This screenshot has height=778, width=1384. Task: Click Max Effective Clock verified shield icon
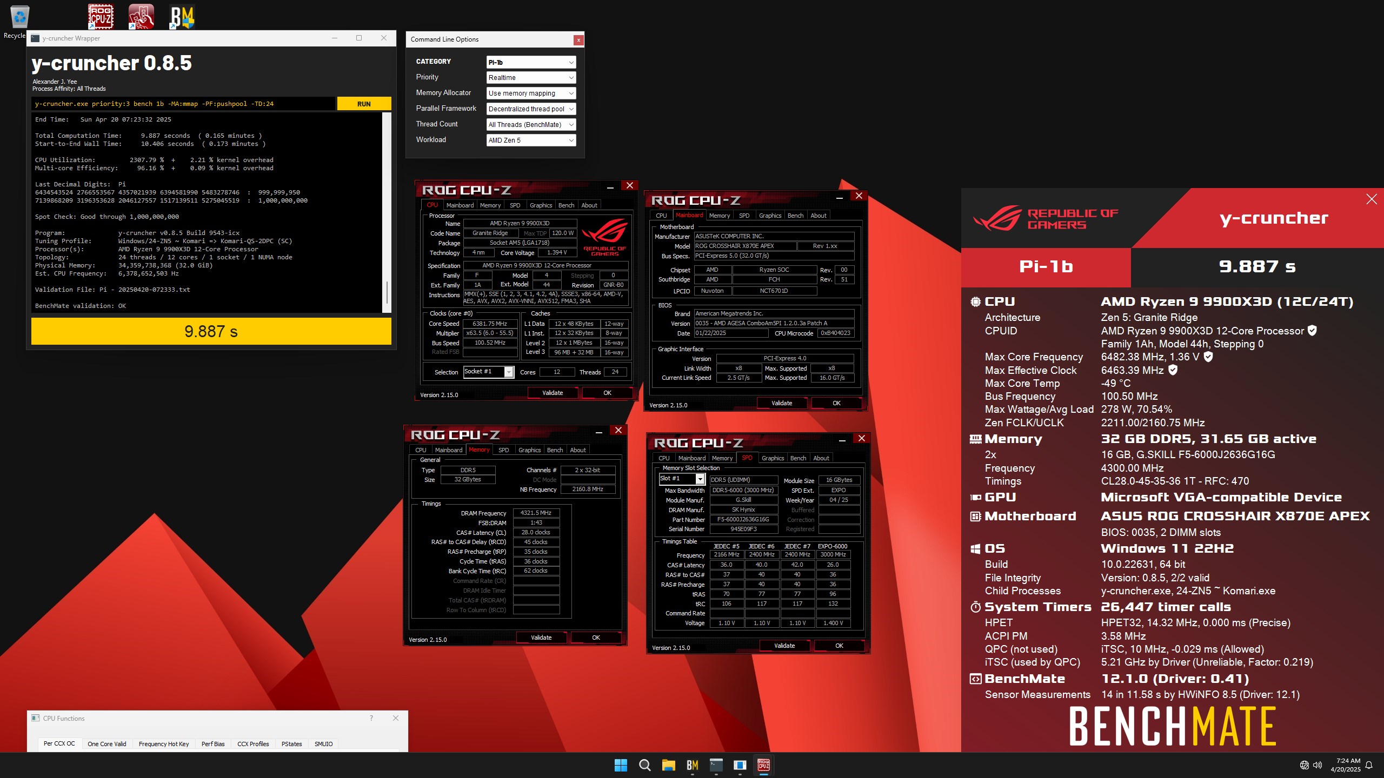1173,370
